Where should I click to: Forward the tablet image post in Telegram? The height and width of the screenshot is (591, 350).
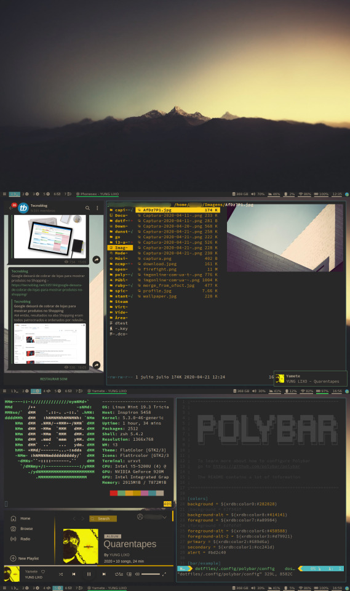click(x=97, y=259)
